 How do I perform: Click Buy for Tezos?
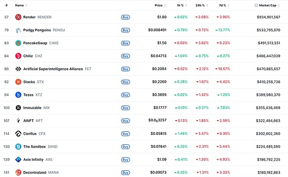(125, 95)
